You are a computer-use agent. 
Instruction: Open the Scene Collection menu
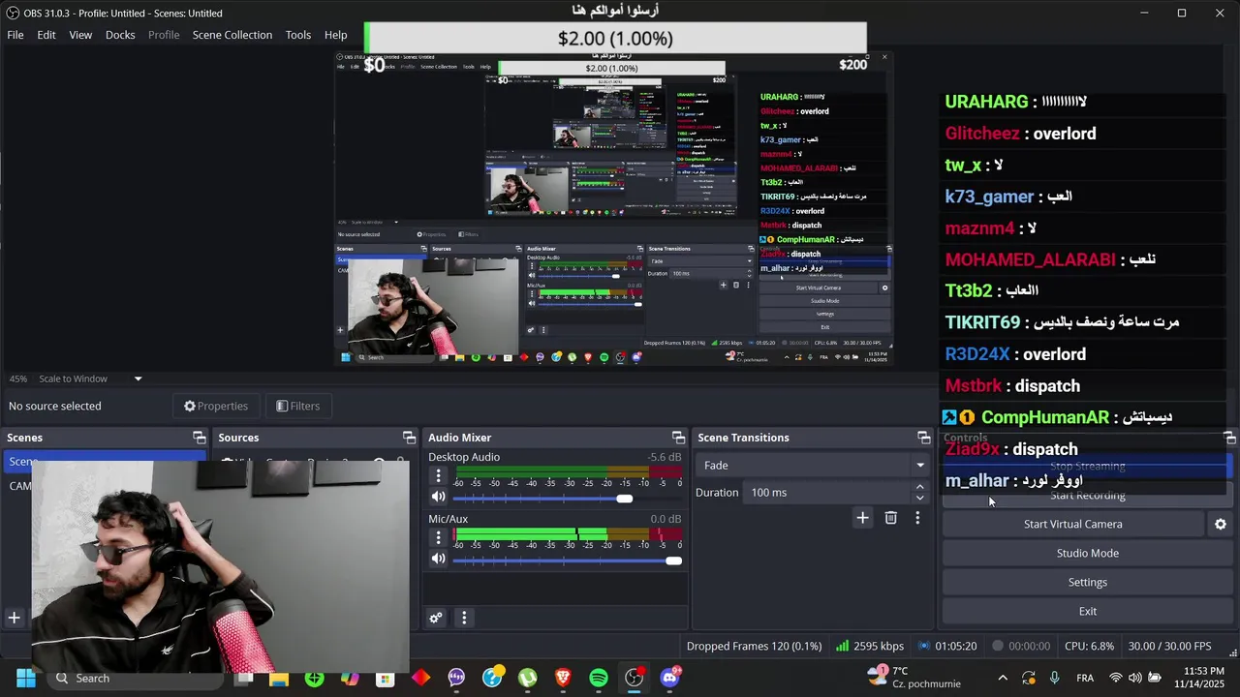tap(232, 35)
